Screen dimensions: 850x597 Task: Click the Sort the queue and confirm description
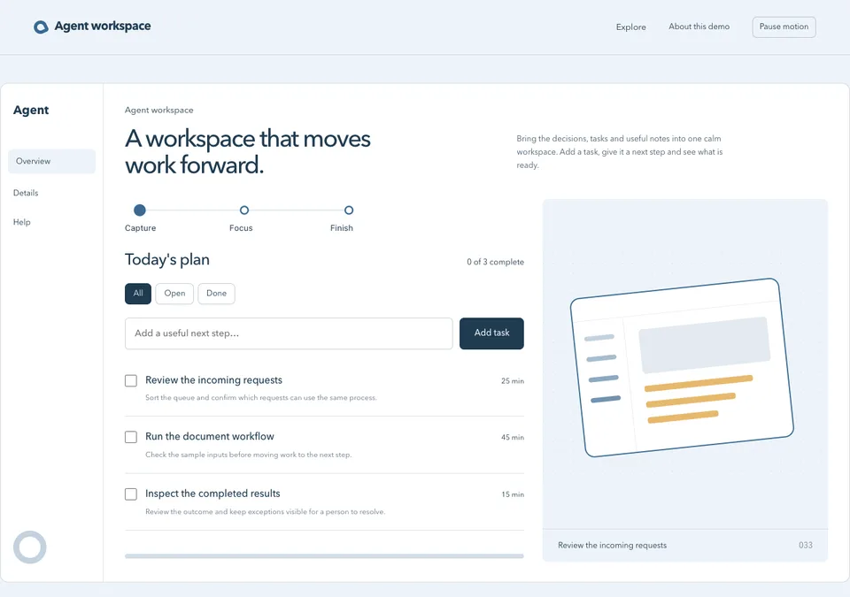tap(260, 398)
